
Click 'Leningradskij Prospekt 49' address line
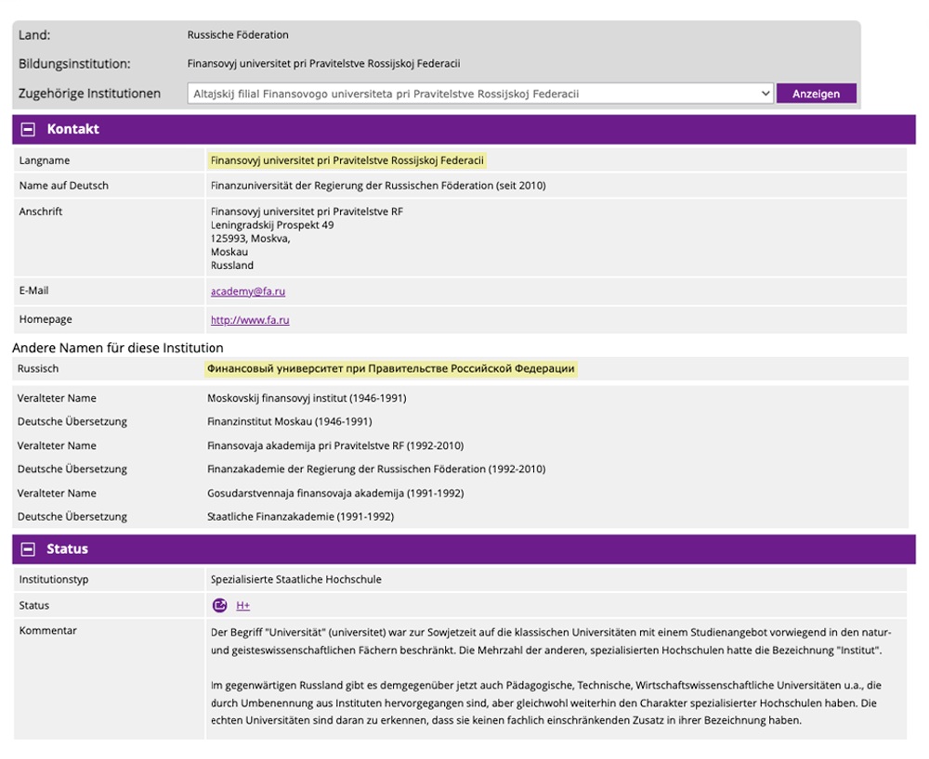pyautogui.click(x=272, y=225)
